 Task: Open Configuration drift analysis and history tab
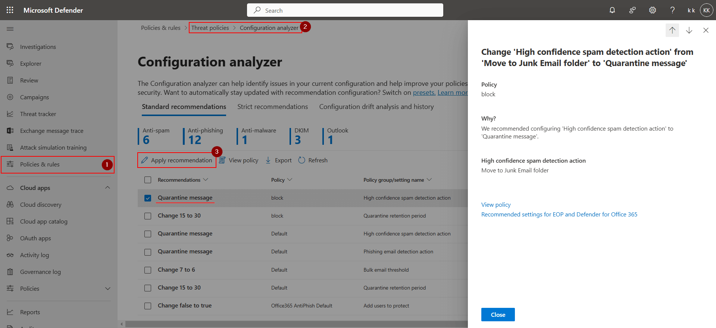376,107
